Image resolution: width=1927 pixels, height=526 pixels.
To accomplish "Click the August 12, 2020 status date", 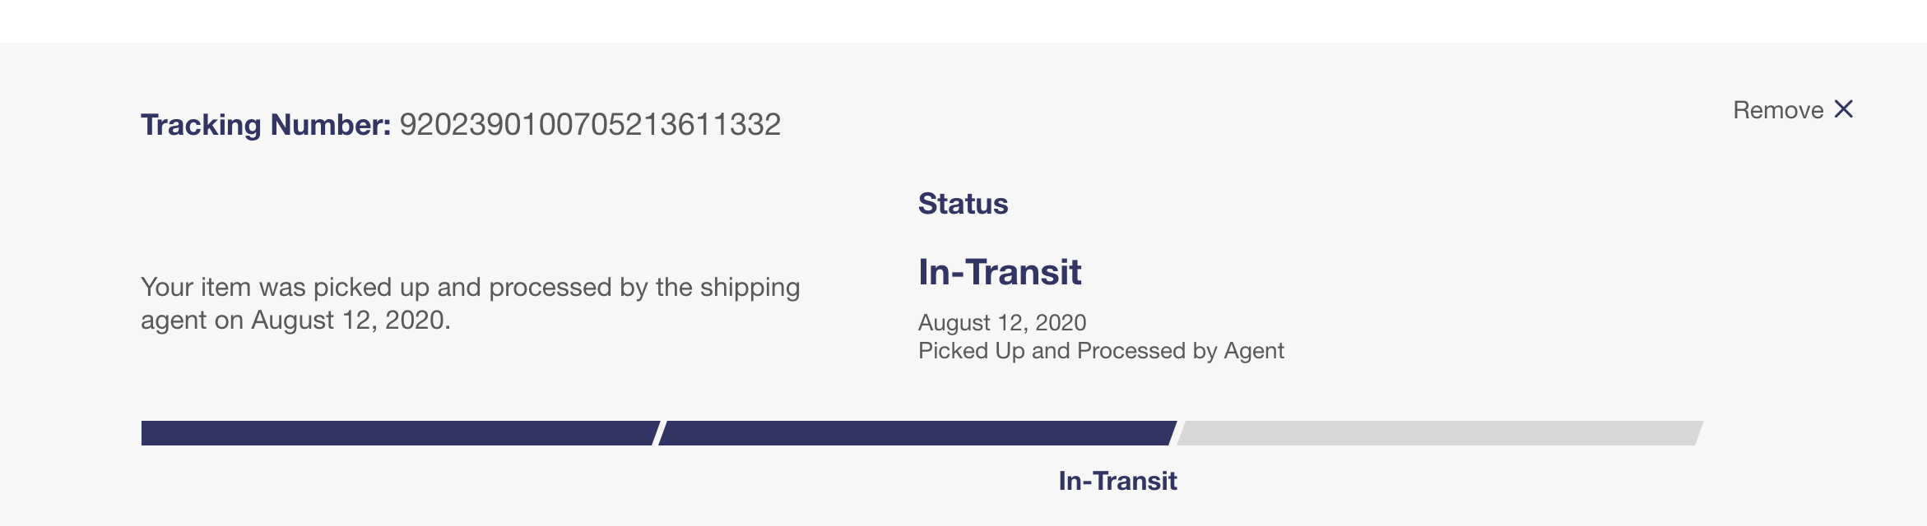I will (1002, 323).
